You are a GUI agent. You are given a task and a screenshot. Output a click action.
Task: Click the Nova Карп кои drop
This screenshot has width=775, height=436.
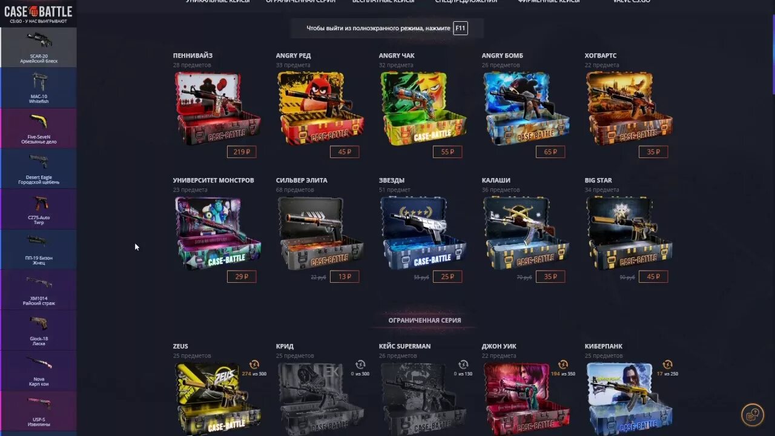click(38, 371)
